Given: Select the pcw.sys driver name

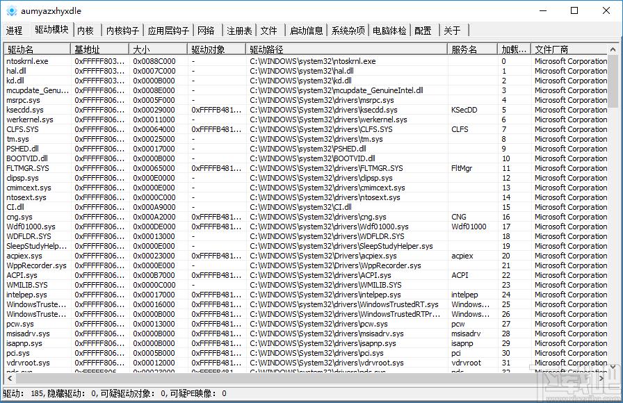Looking at the screenshot, I should coord(20,324).
